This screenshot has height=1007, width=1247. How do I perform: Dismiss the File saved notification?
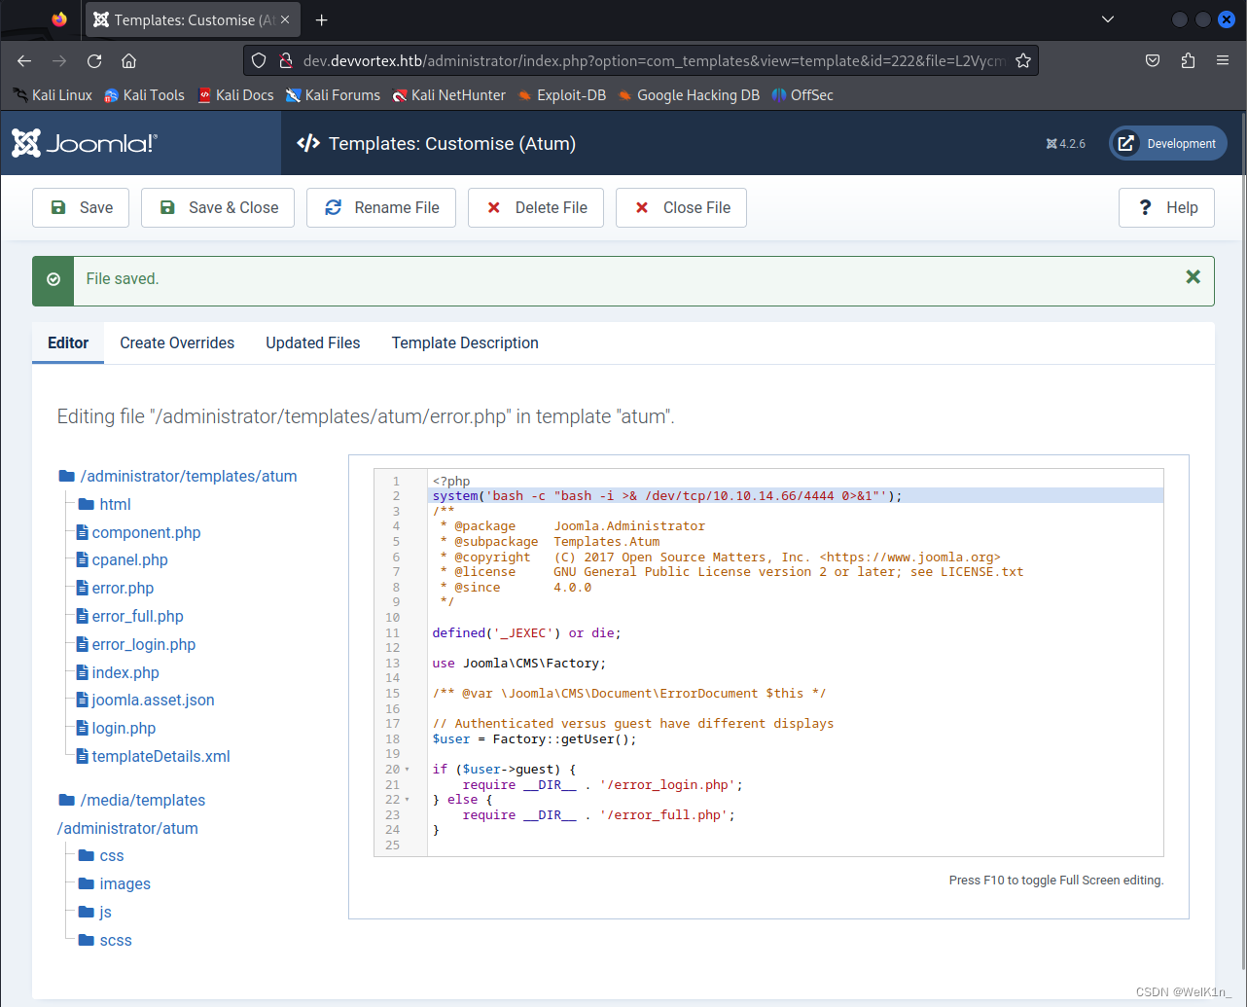[1193, 277]
